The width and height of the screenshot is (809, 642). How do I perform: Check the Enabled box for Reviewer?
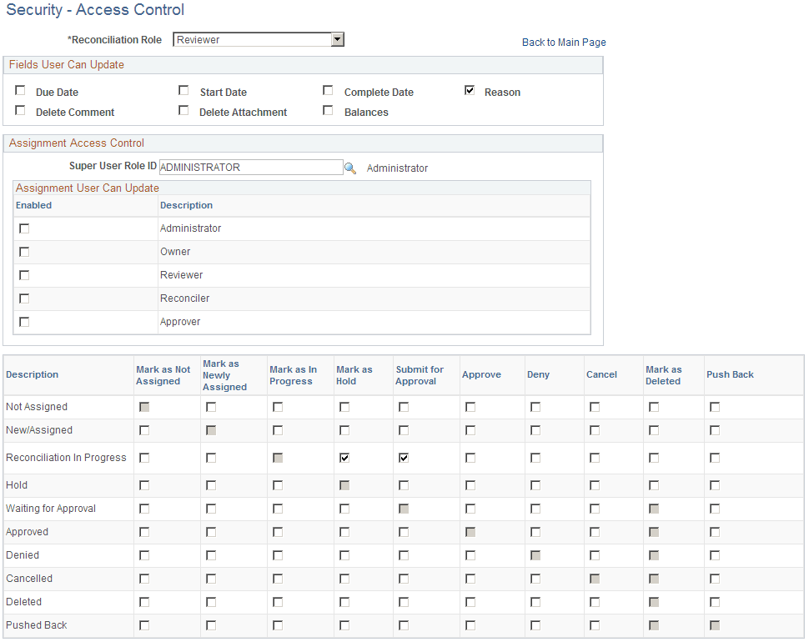point(24,274)
